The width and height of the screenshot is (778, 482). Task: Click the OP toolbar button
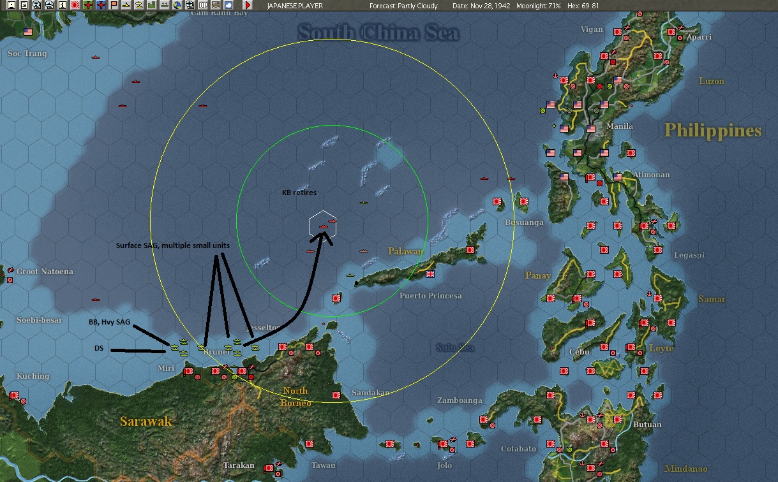202,5
